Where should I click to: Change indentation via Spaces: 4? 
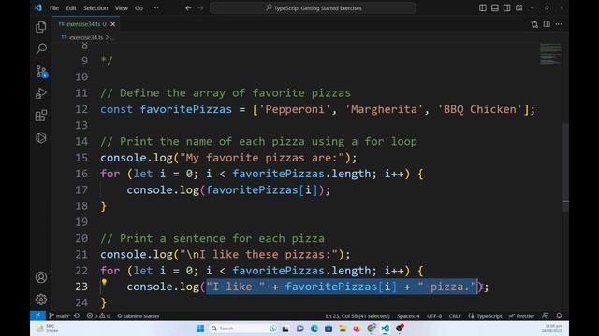point(408,315)
